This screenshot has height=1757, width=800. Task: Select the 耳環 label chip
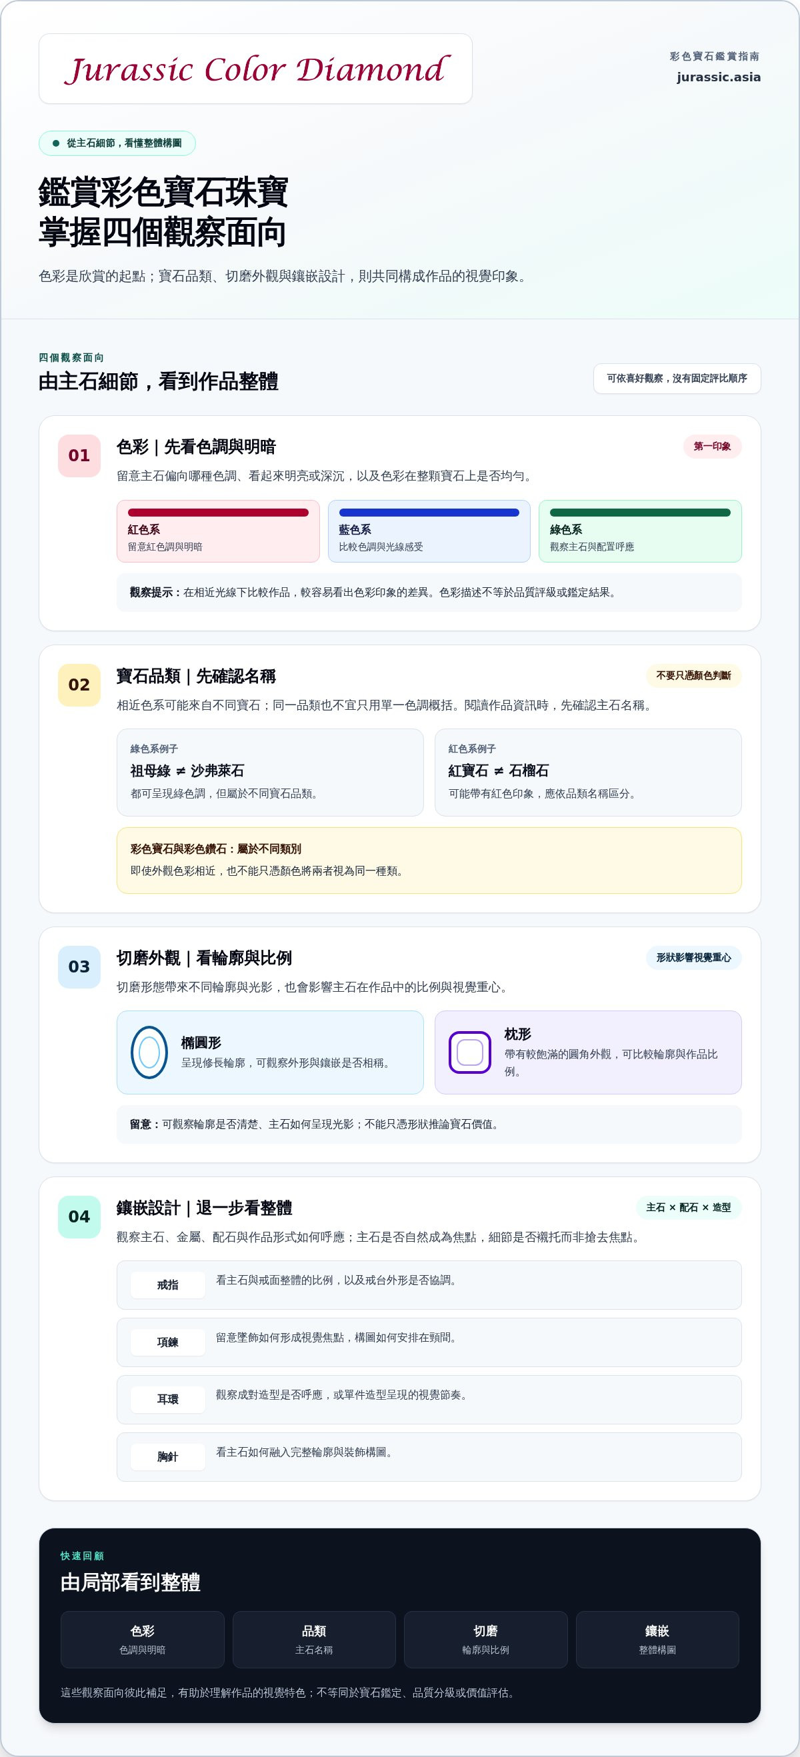(168, 1400)
